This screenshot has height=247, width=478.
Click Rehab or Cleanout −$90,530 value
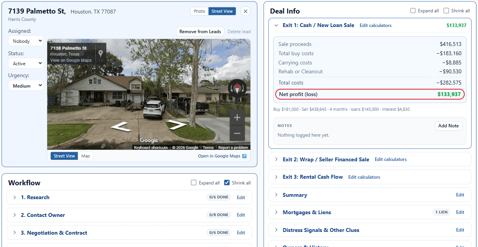click(450, 71)
